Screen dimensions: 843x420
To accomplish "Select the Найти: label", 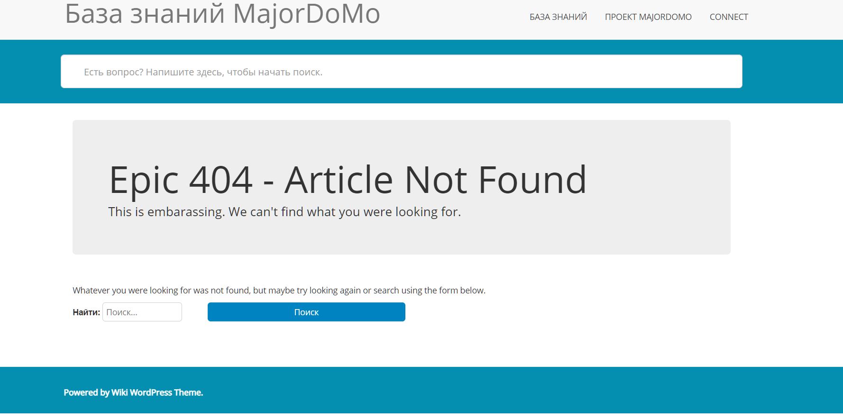I will (x=86, y=312).
